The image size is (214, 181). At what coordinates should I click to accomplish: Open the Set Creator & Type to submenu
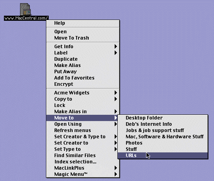pos(83,137)
